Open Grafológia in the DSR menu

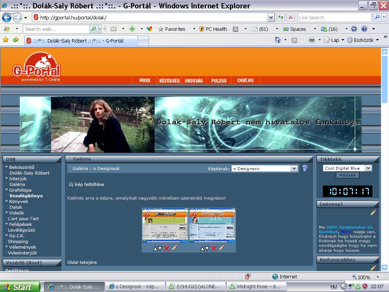(21, 190)
